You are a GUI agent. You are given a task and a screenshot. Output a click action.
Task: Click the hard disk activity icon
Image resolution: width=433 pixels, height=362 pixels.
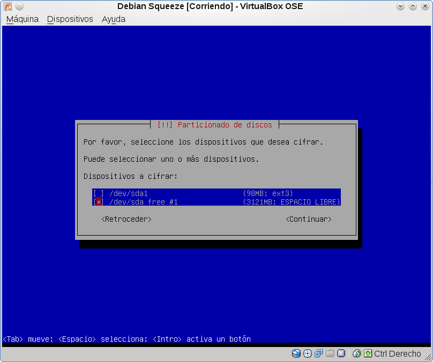click(x=296, y=353)
